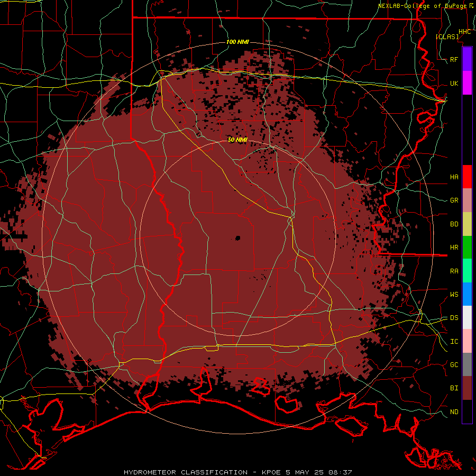Click the IC light-pink legend swatch

coord(467,341)
